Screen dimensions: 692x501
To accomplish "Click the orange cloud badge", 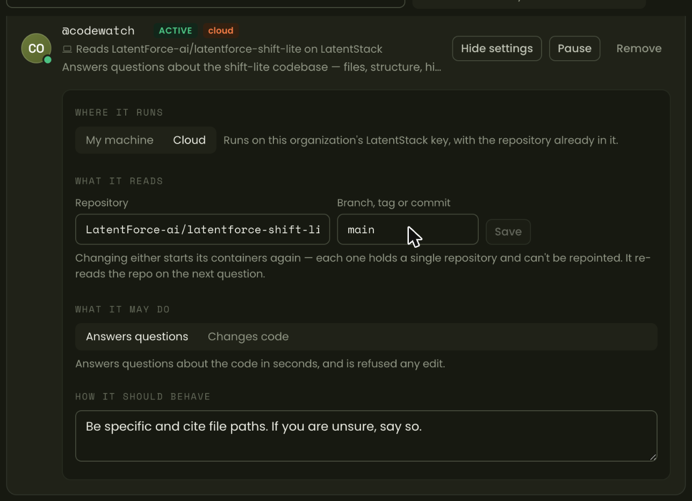I will coord(221,31).
